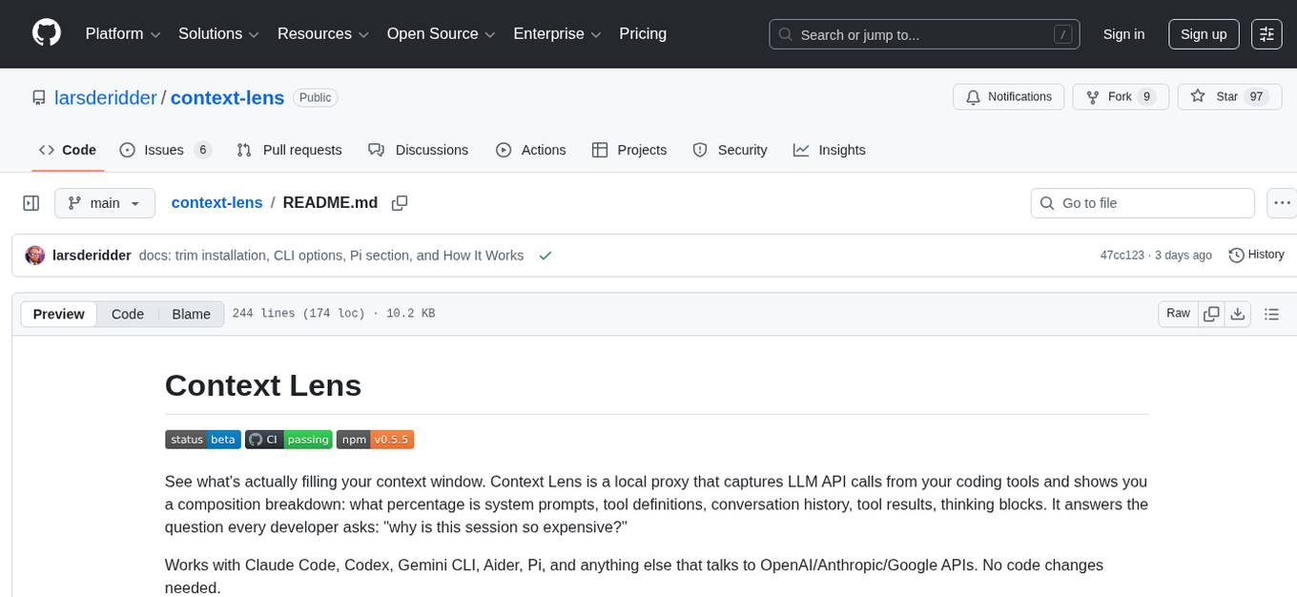Click the npm v0.5.5 badge
The image size is (1297, 597).
point(376,439)
